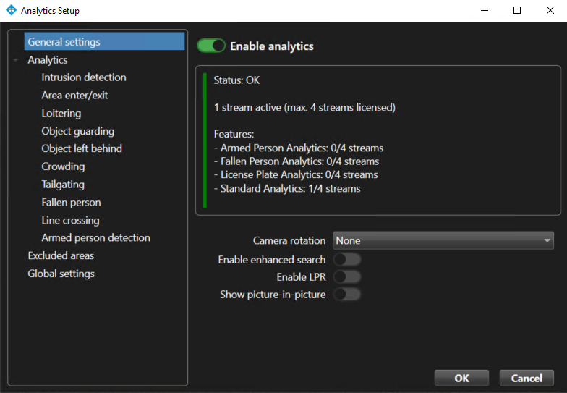Disable the Enable analytics toggle

(x=211, y=46)
